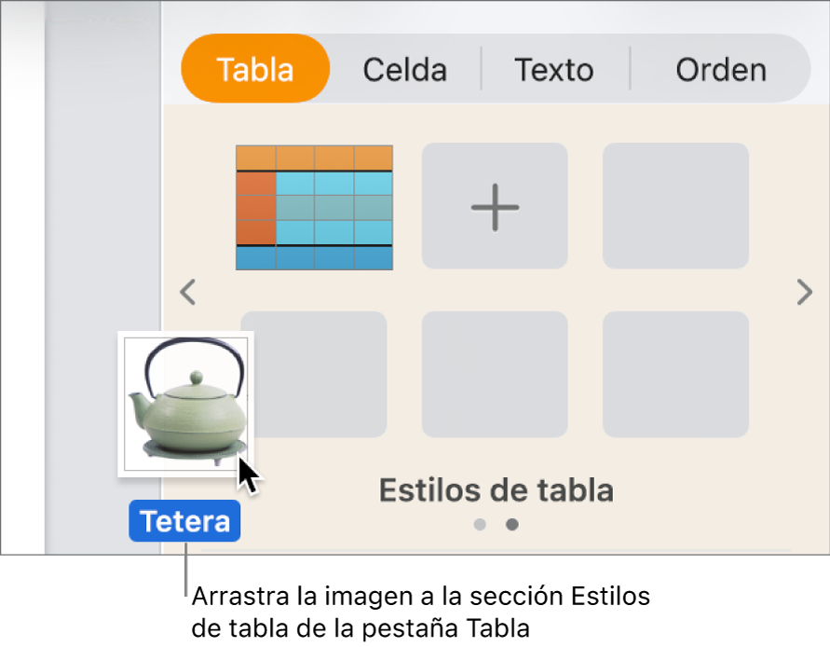The width and height of the screenshot is (830, 647).
Task: Select the bottom-left empty style slot
Action: (314, 374)
